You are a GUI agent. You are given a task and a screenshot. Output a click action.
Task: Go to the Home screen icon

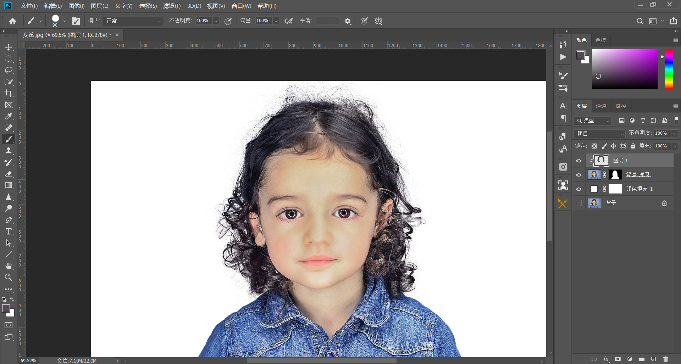(x=13, y=21)
